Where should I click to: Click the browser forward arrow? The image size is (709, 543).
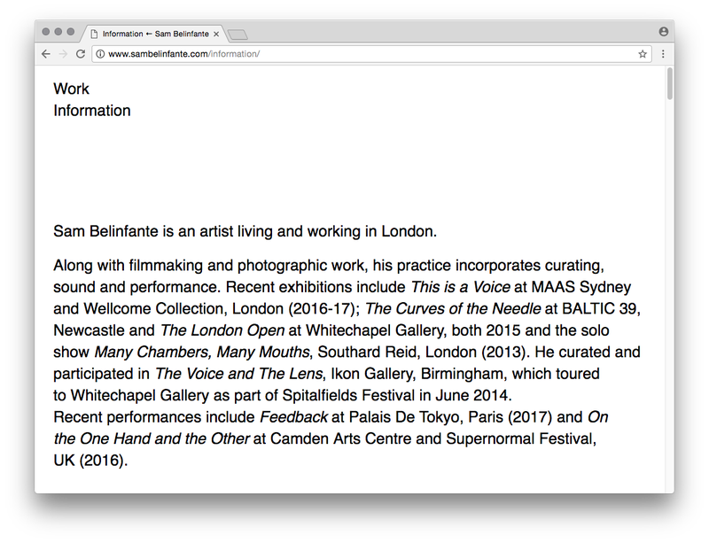click(63, 54)
